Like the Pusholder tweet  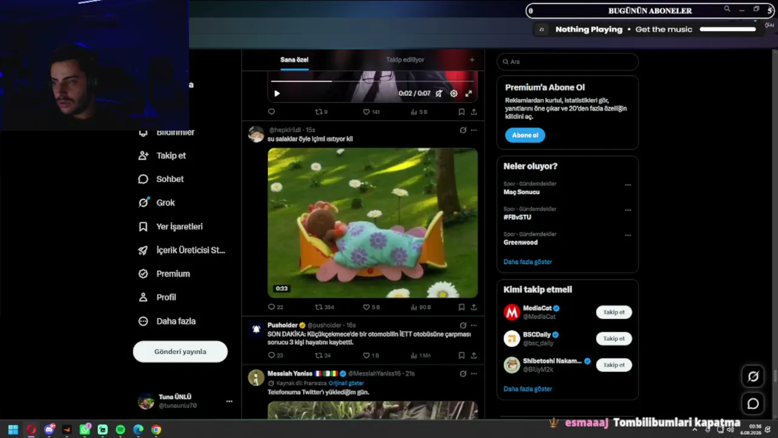(x=371, y=355)
